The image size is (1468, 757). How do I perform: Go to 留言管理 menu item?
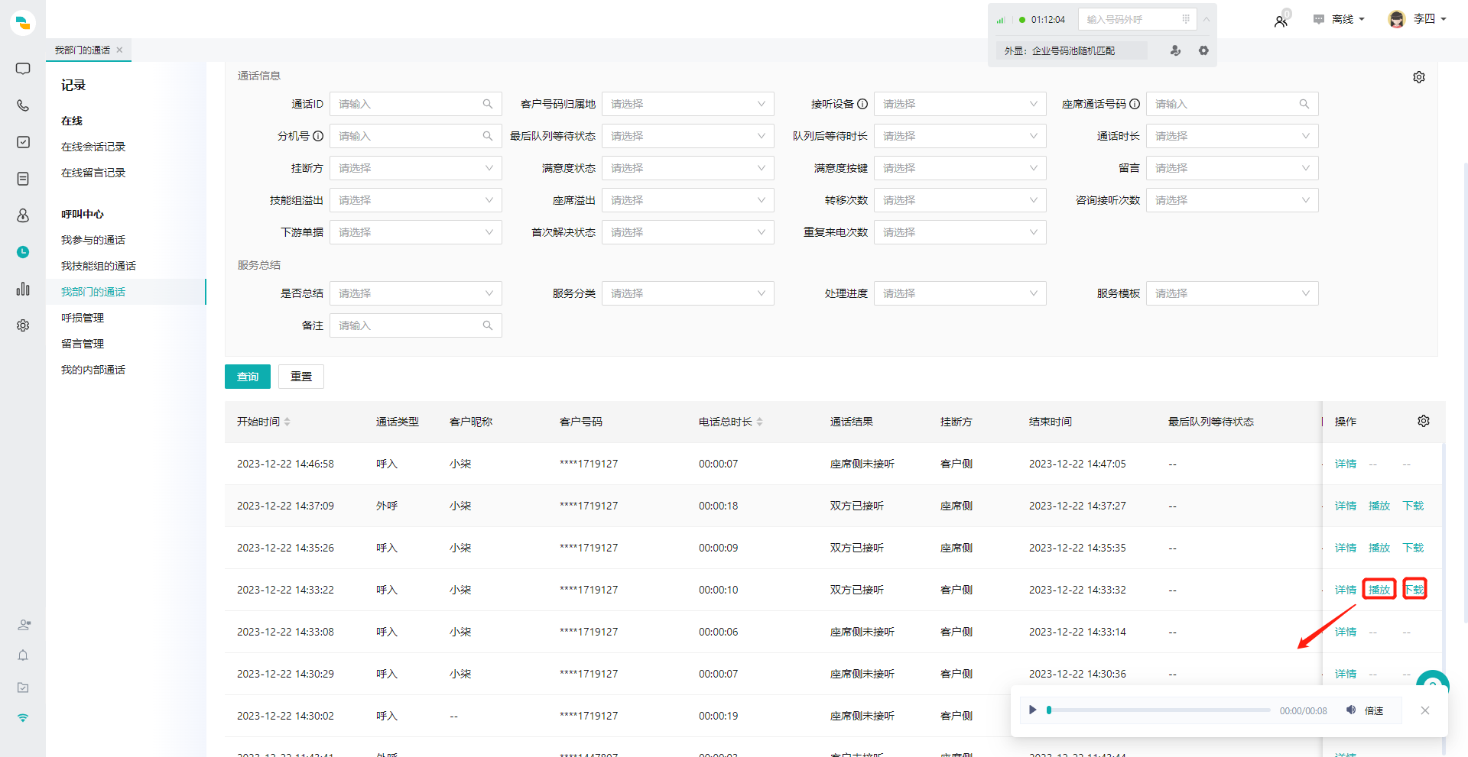83,344
